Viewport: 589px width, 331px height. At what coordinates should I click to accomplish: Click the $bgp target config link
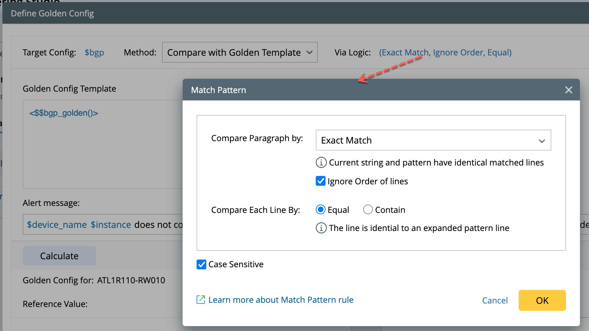click(x=94, y=53)
